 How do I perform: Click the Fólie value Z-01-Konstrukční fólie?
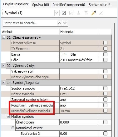coord(76,60)
